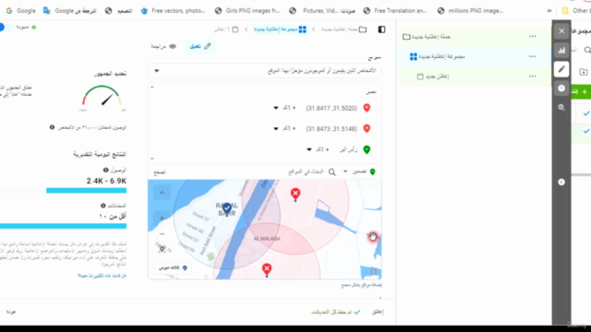Collapse the map using the up chevron button
This screenshot has width=591, height=332.
162,193
